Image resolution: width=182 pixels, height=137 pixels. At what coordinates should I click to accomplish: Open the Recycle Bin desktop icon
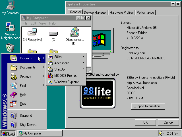(10, 48)
